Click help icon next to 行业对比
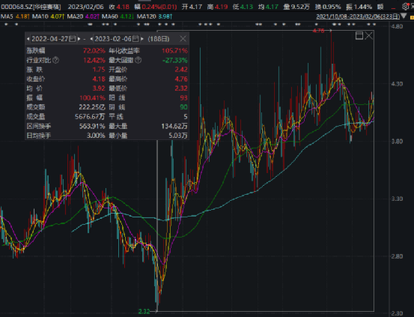The height and width of the screenshot is (317, 414). click(x=56, y=60)
